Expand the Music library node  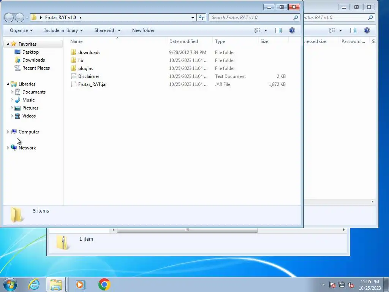click(12, 100)
